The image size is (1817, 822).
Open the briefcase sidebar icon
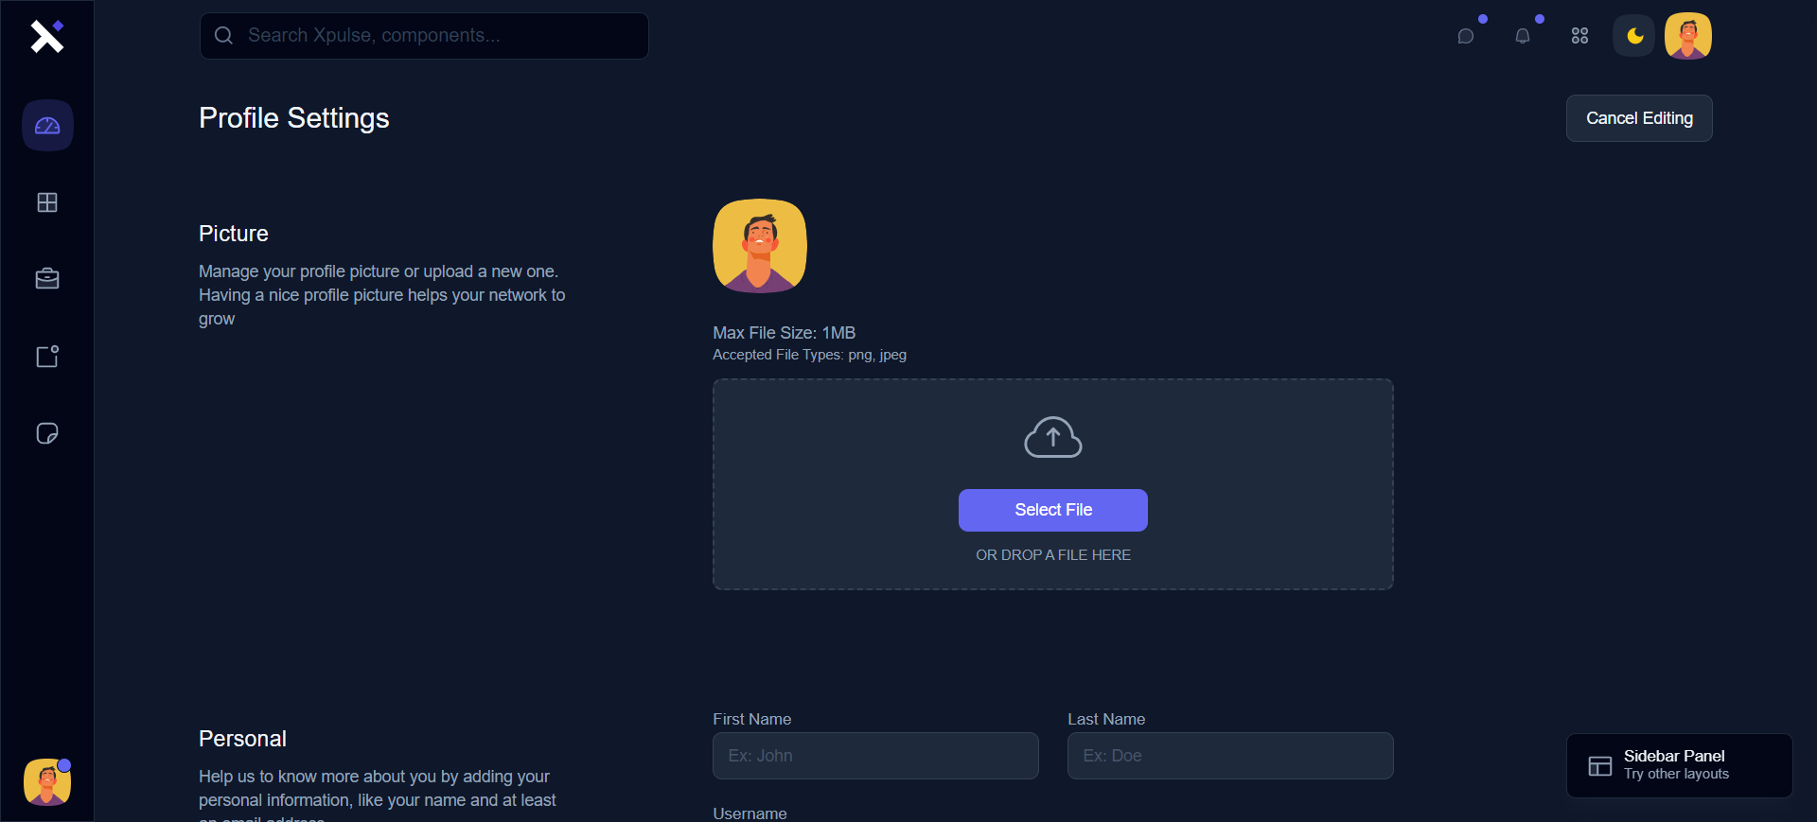[x=47, y=279]
